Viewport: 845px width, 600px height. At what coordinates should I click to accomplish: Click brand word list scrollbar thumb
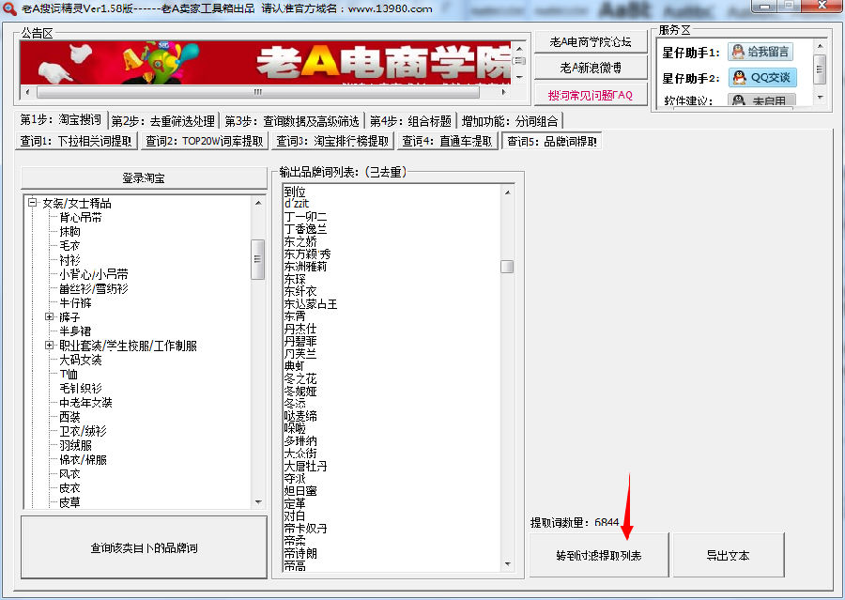pyautogui.click(x=507, y=267)
